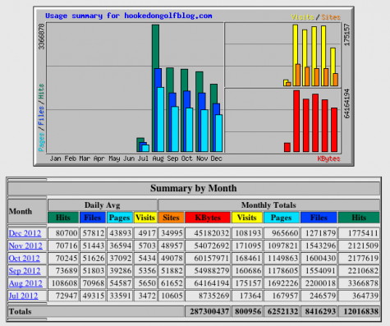Click the Nov 2012 KBytes cell 54072692
Image resolution: width=390 pixels, height=326 pixels.
pyautogui.click(x=208, y=246)
